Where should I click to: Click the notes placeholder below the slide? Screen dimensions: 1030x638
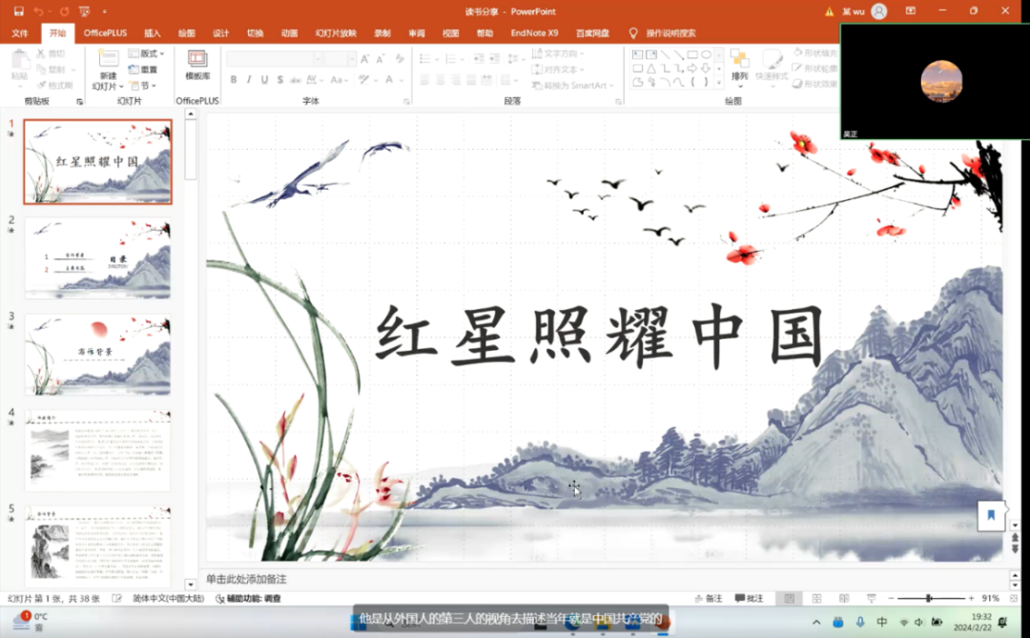pos(246,579)
